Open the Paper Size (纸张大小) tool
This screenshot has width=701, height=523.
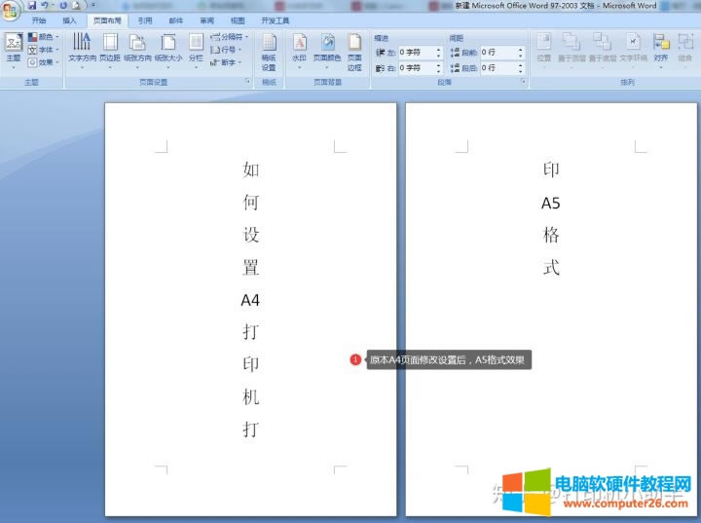pyautogui.click(x=167, y=48)
